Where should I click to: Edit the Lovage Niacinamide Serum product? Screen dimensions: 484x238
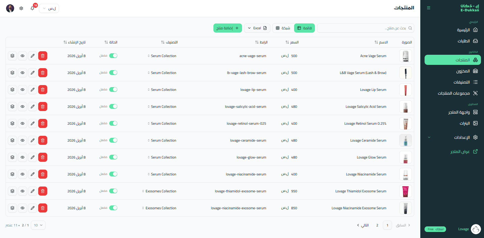click(33, 174)
